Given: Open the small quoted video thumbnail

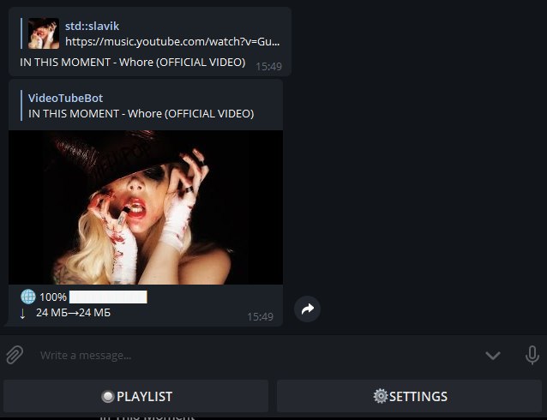Looking at the screenshot, I should pos(44,33).
